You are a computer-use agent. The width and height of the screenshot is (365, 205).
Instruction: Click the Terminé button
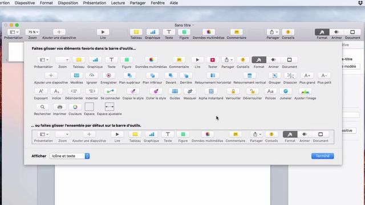point(322,156)
